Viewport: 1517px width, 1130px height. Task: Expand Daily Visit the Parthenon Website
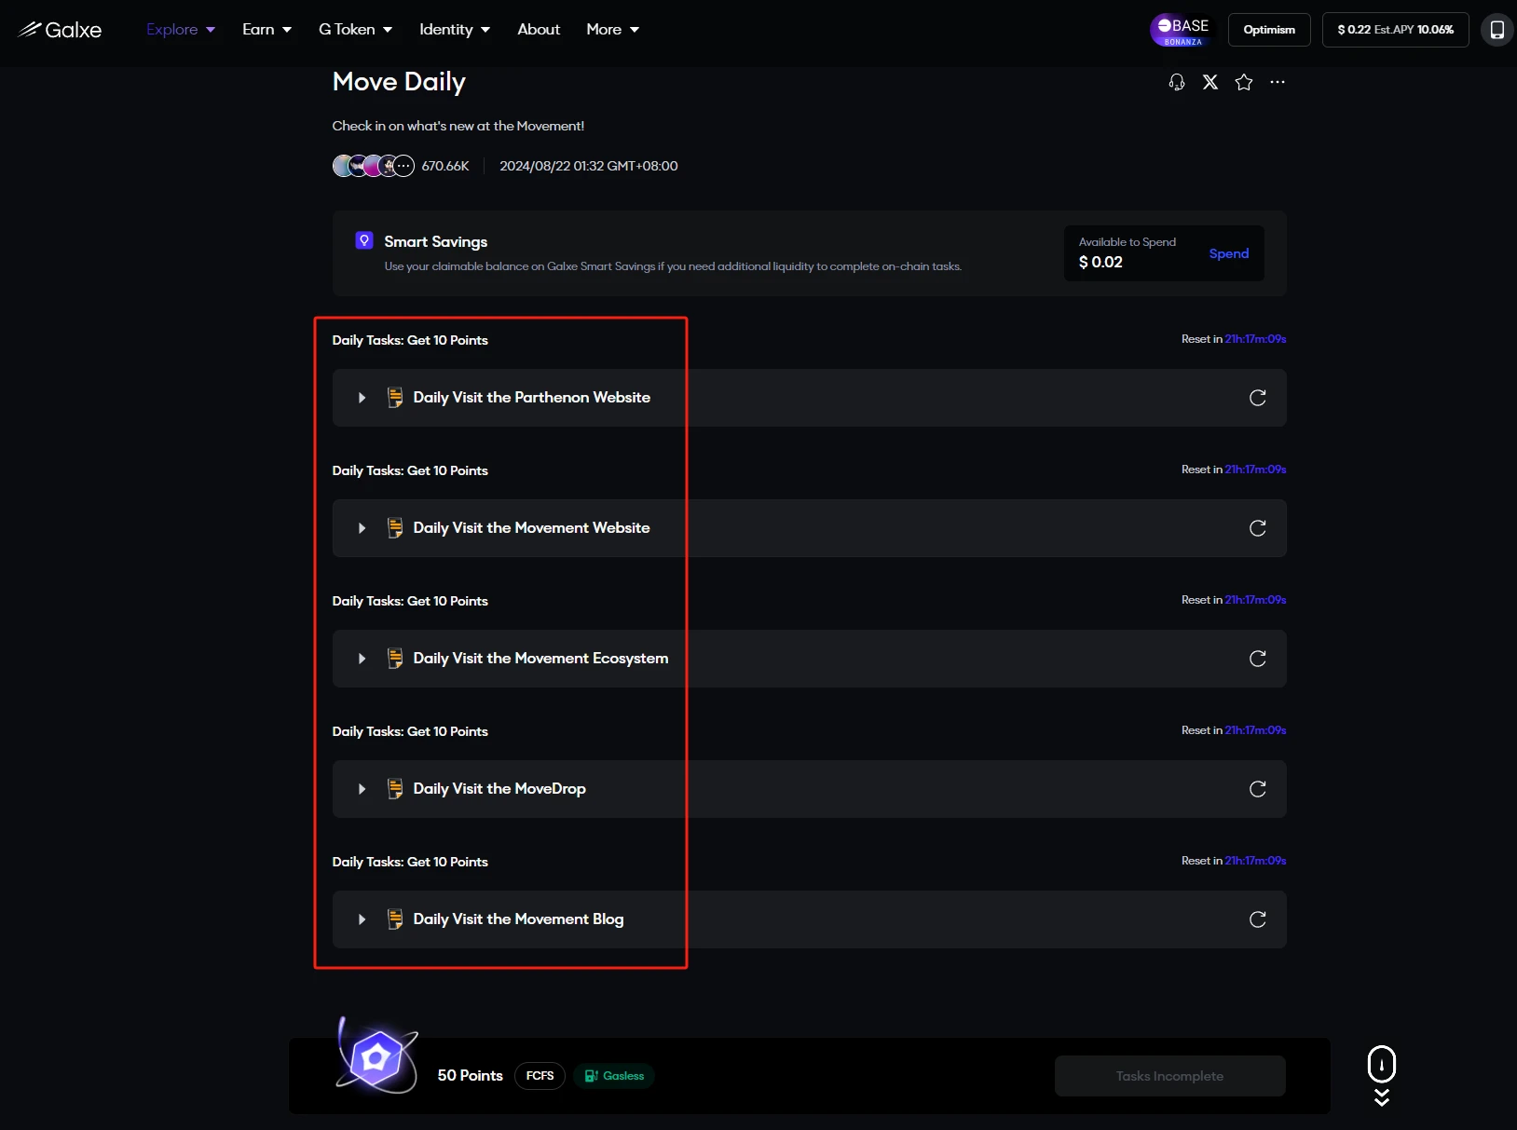point(362,398)
